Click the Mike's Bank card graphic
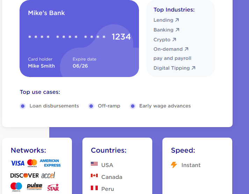This screenshot has height=194, width=249. pyautogui.click(x=79, y=39)
